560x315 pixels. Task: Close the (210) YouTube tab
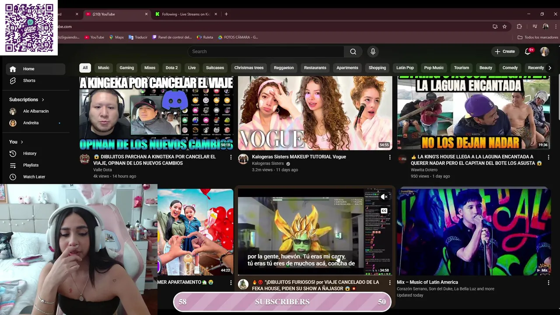click(147, 14)
